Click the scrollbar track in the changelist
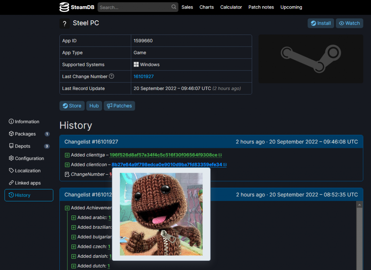This screenshot has width=371, height=270. click(x=359, y=239)
